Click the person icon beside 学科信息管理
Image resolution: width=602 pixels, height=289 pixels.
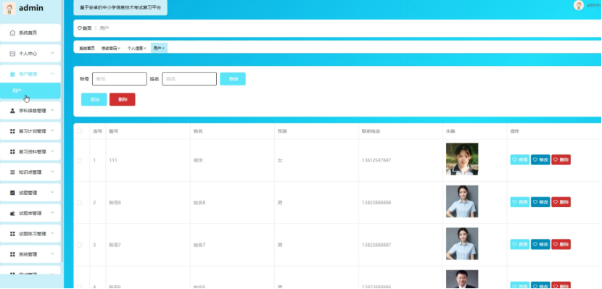pyautogui.click(x=12, y=111)
